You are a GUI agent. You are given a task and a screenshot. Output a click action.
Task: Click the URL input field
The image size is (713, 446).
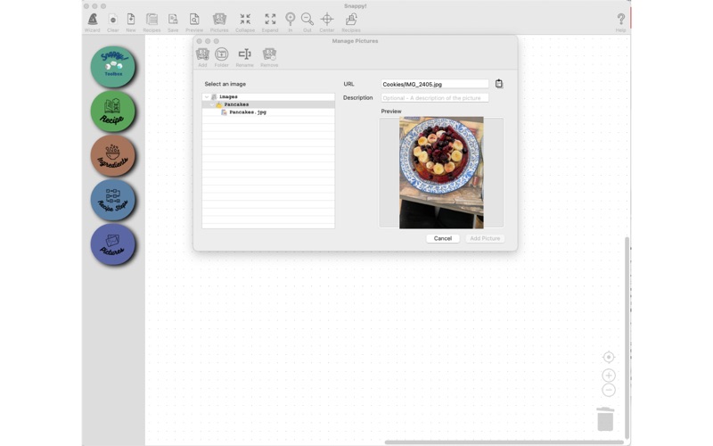(435, 84)
